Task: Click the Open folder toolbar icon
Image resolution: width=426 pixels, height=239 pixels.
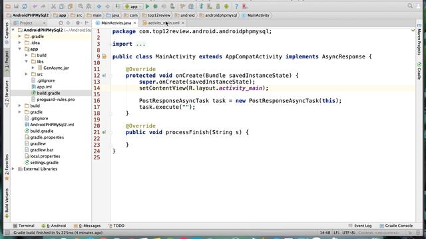Action: click(x=8, y=6)
